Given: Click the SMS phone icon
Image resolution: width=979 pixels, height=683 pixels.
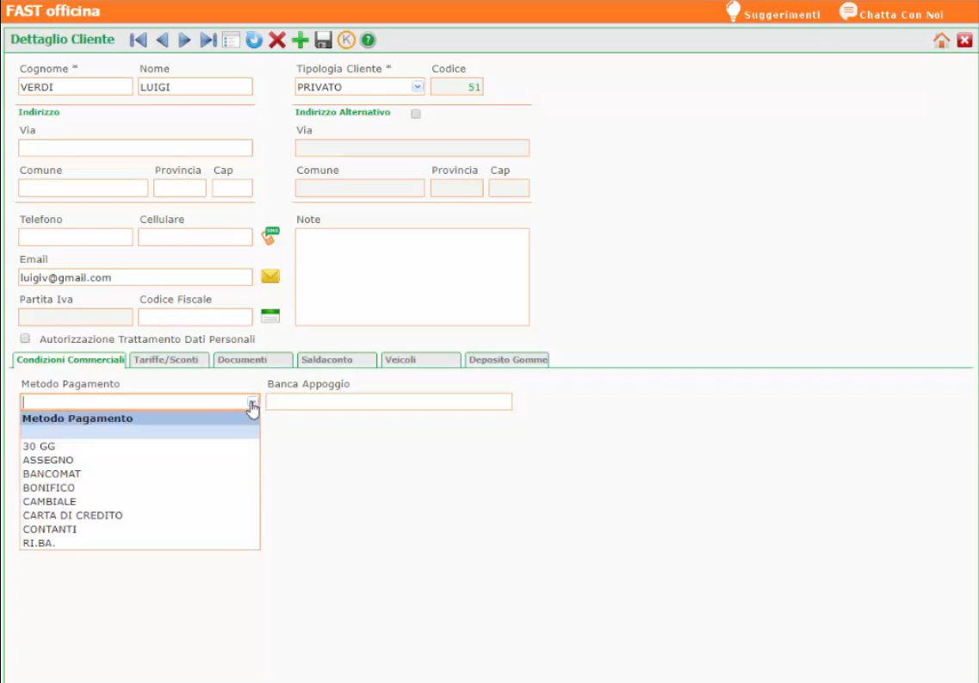Looking at the screenshot, I should [x=270, y=236].
